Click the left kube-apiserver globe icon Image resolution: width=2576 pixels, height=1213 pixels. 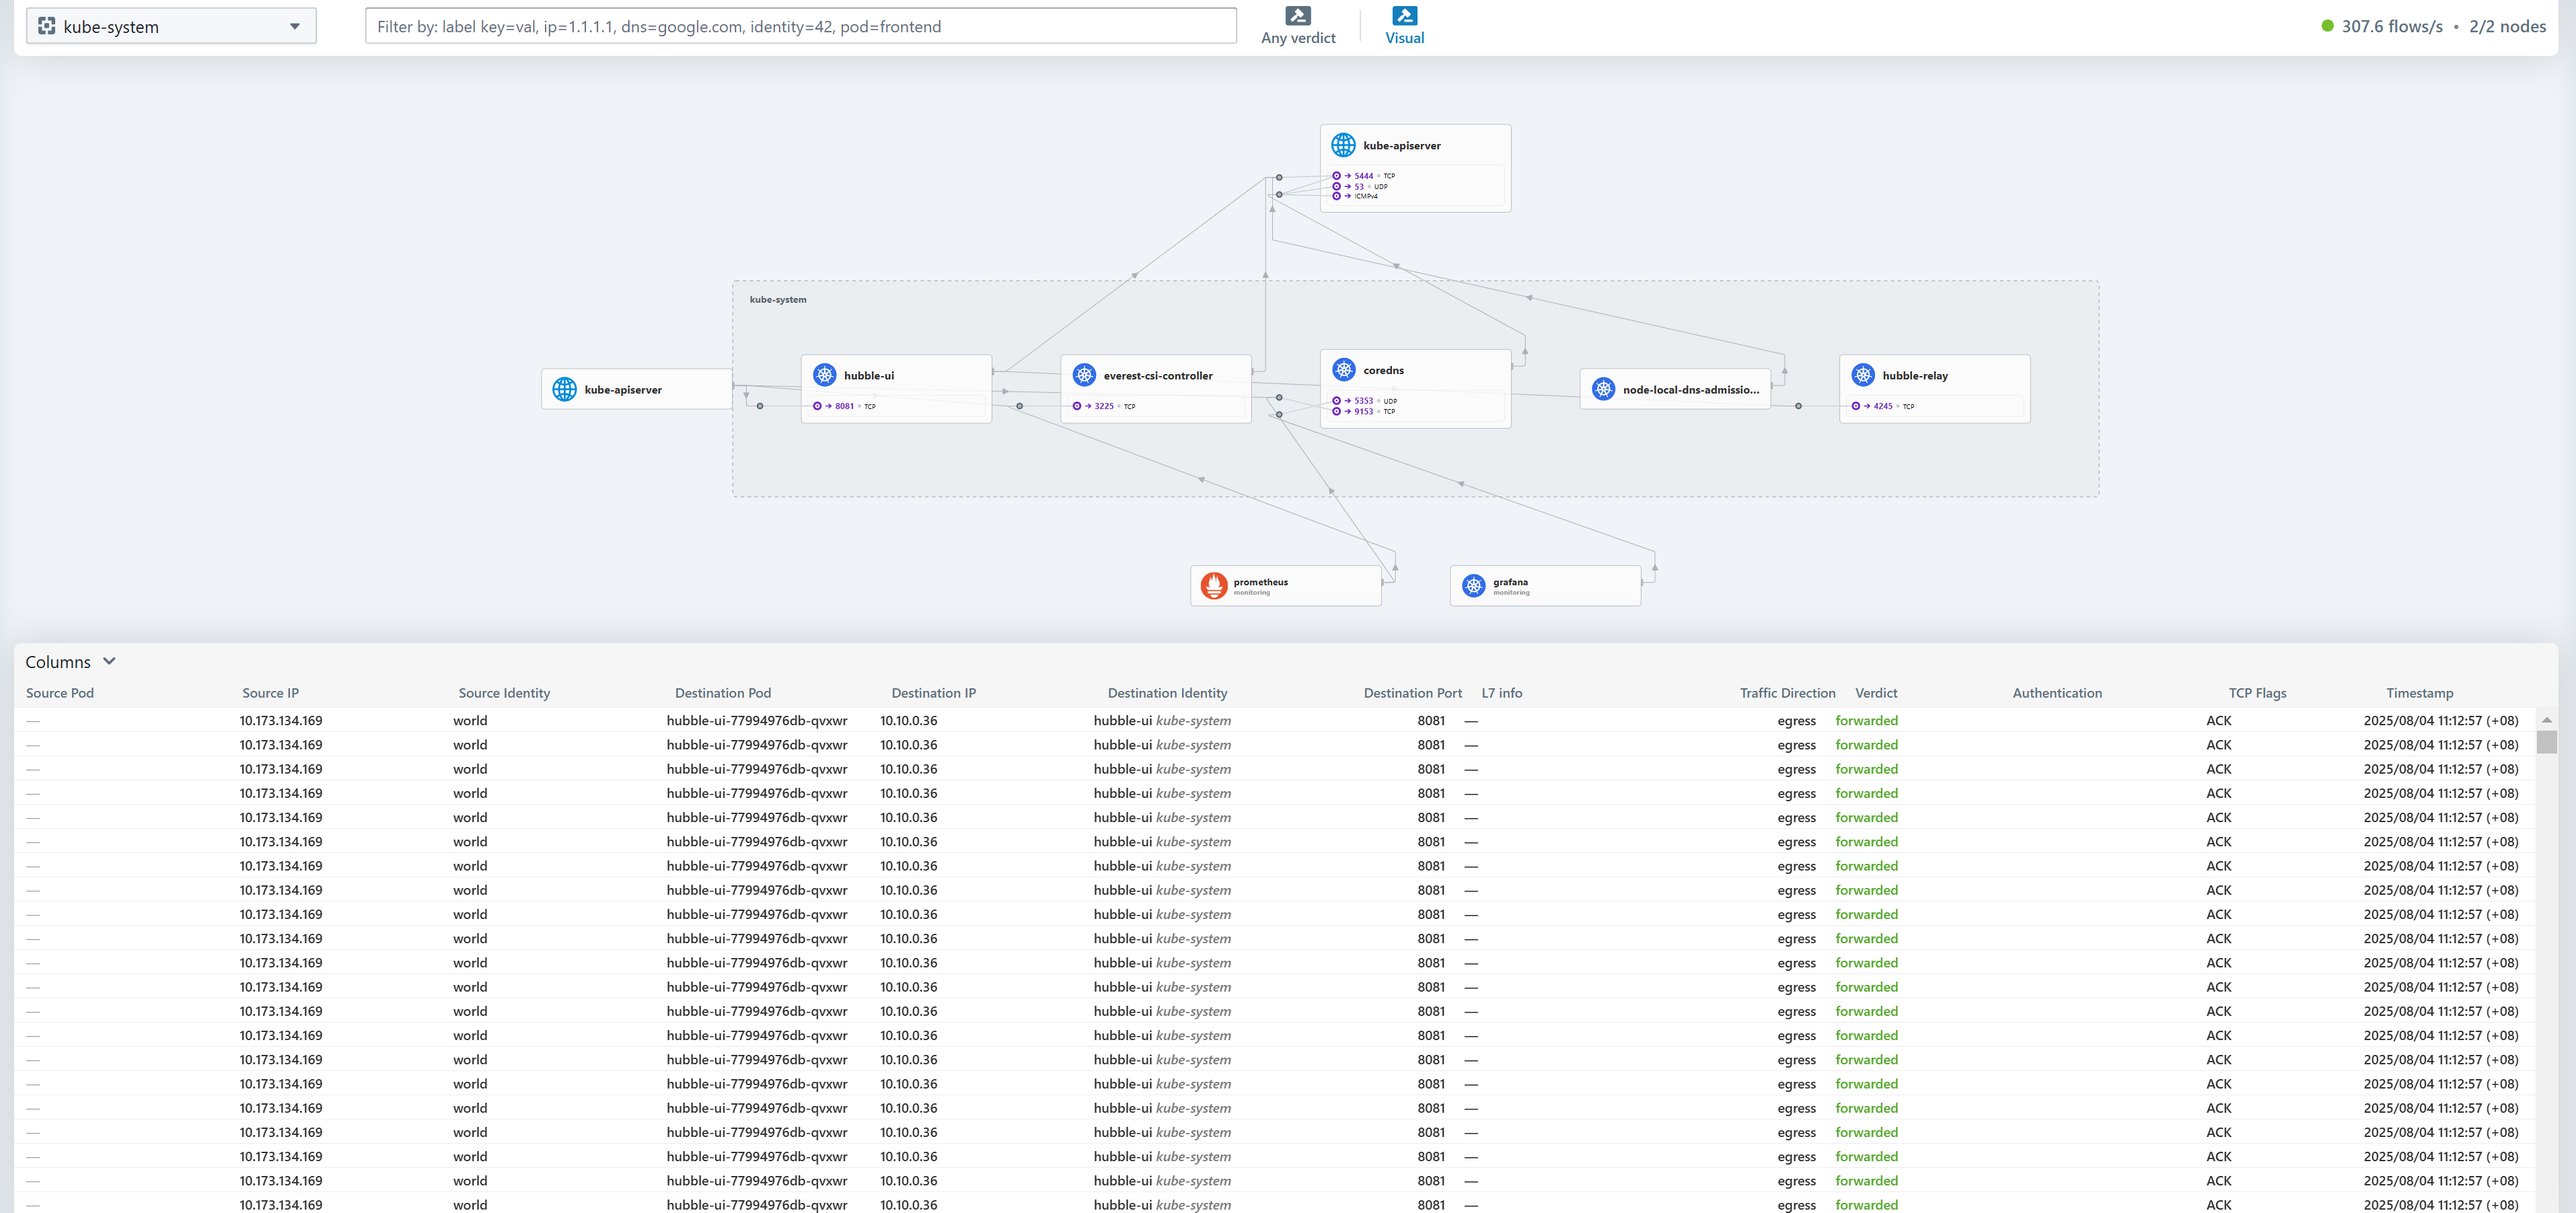point(564,389)
